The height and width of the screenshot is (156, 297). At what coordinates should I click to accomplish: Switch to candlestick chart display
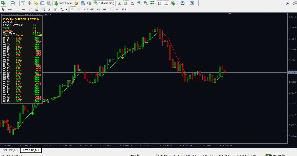tap(126, 3)
